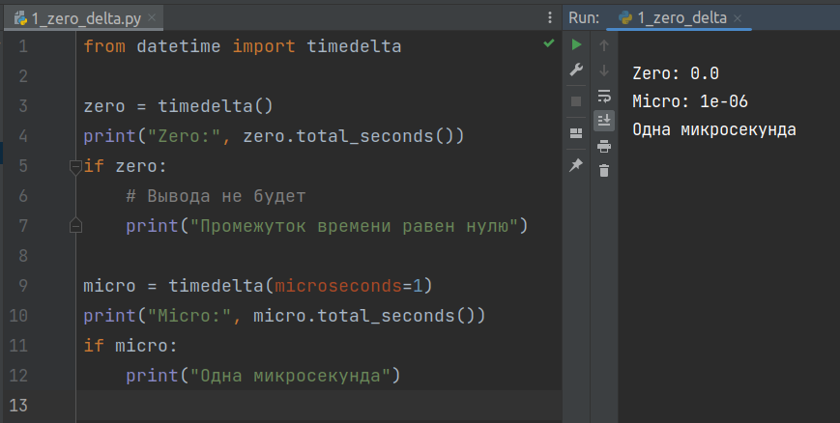Image resolution: width=840 pixels, height=423 pixels.
Task: Clear console with trash can icon
Action: point(604,170)
